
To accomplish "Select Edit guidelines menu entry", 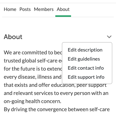I will (x=84, y=59).
